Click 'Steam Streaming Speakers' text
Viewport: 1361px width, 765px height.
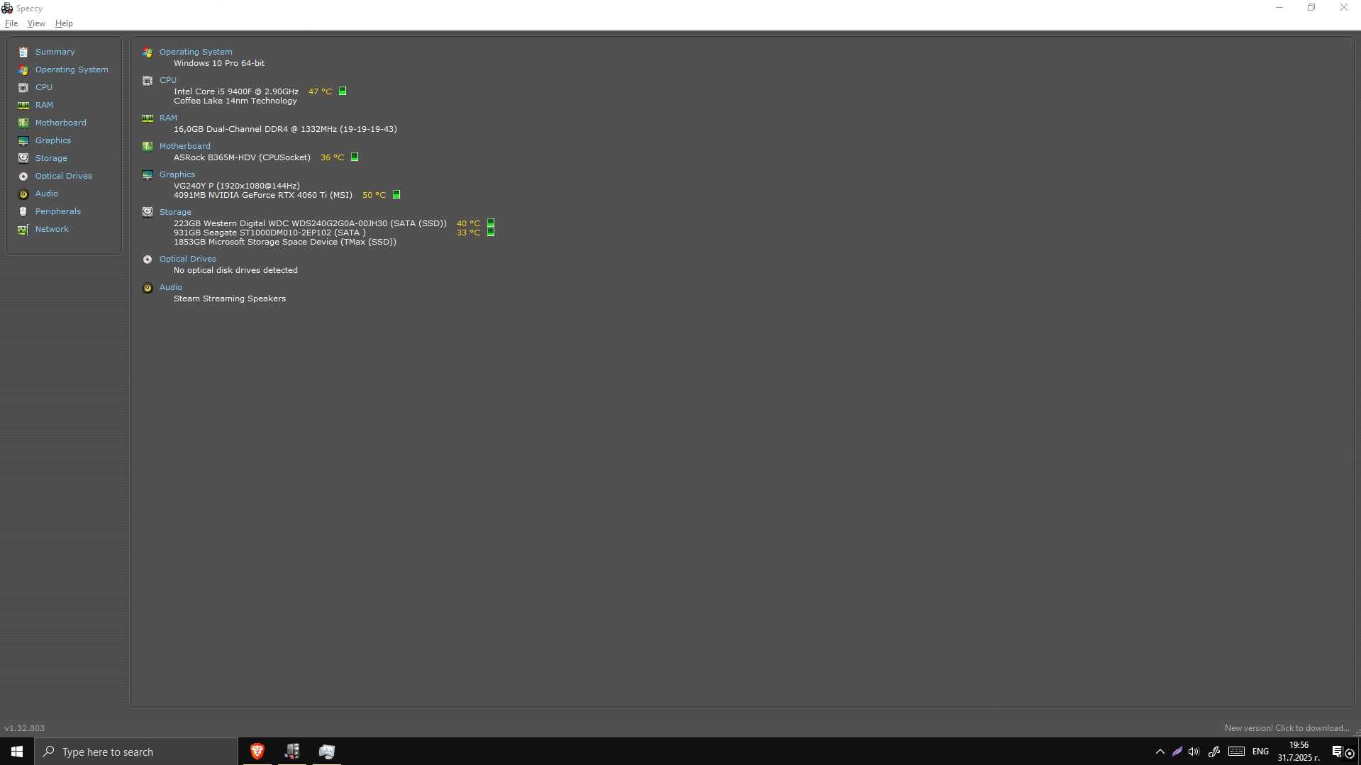click(230, 298)
